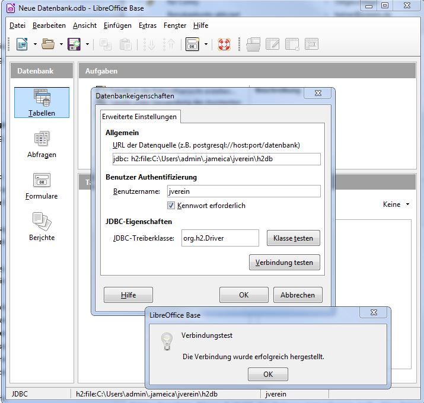Click the Delete table toolbar icon
424x403 pixels.
pyautogui.click(x=292, y=44)
